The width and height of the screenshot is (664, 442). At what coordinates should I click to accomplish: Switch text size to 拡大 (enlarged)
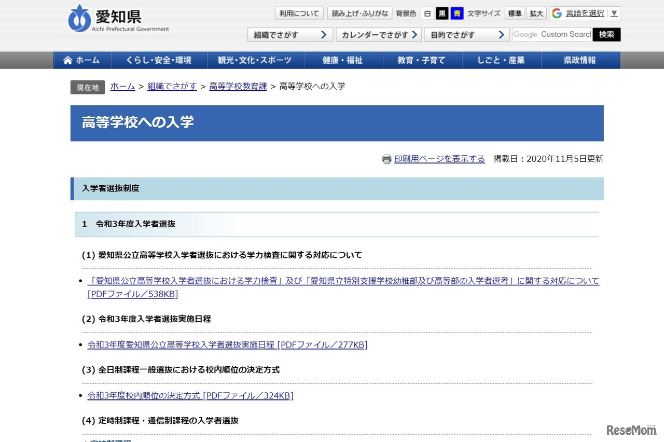(x=536, y=13)
